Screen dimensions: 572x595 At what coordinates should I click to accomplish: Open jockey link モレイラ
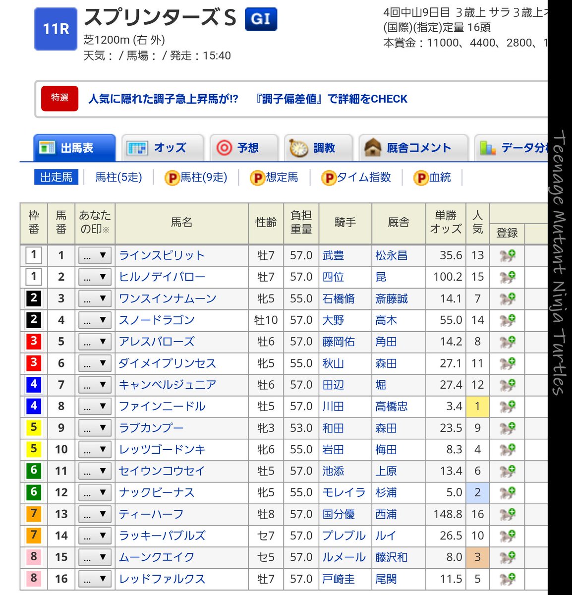[x=344, y=493]
